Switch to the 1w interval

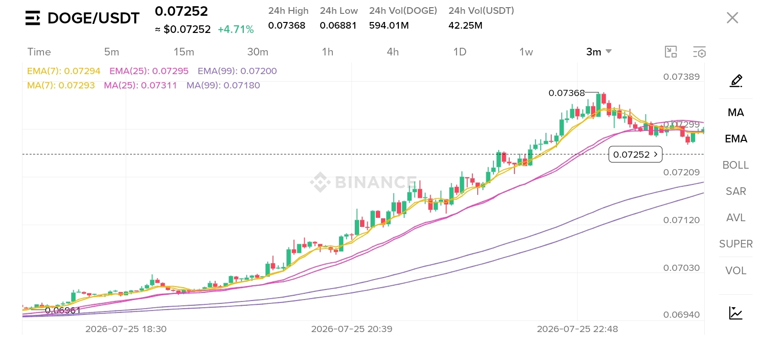tap(526, 52)
